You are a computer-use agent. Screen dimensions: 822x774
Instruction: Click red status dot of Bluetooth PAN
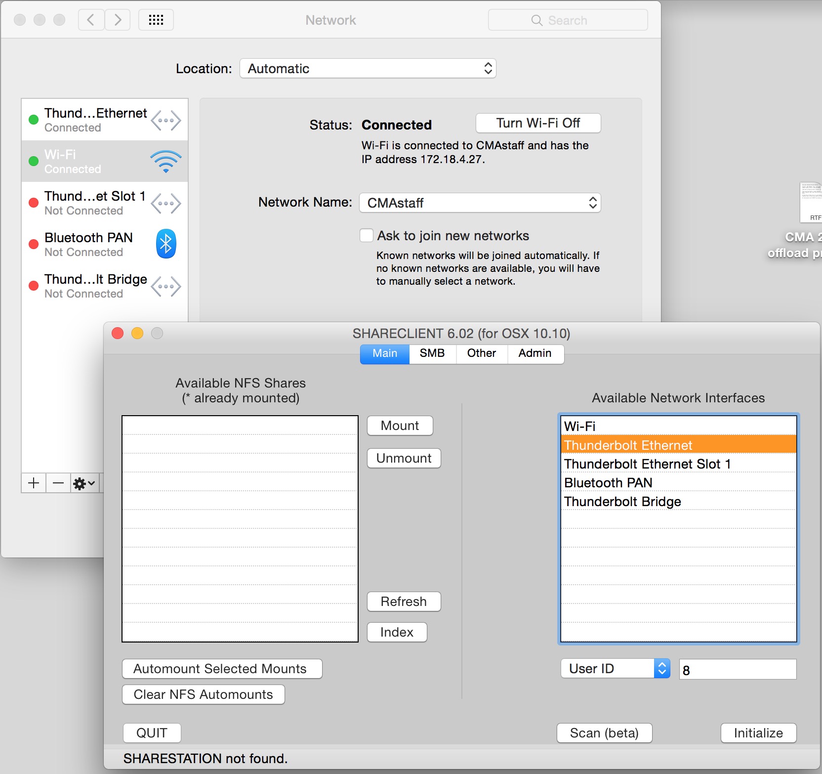[x=34, y=244]
